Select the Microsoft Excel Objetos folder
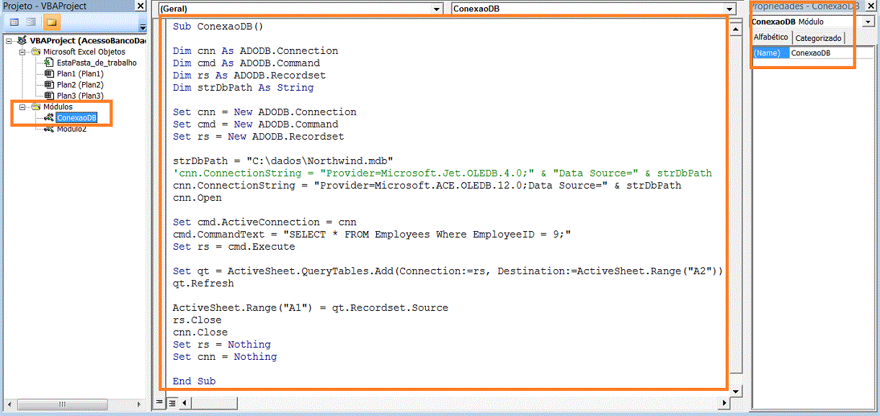880x416 pixels. 84,52
